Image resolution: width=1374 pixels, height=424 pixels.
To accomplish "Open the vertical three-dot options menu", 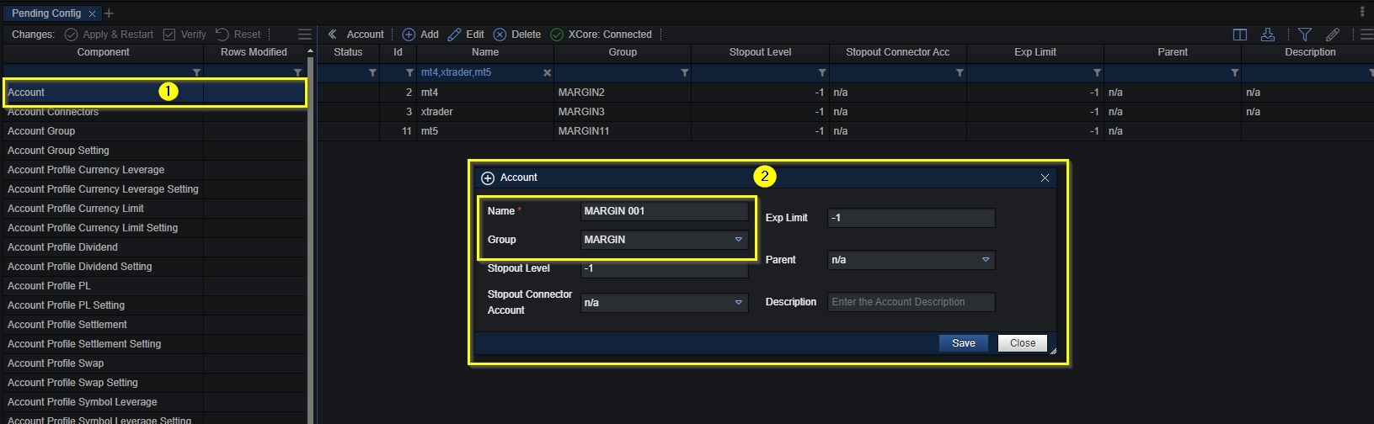I will click(1362, 12).
